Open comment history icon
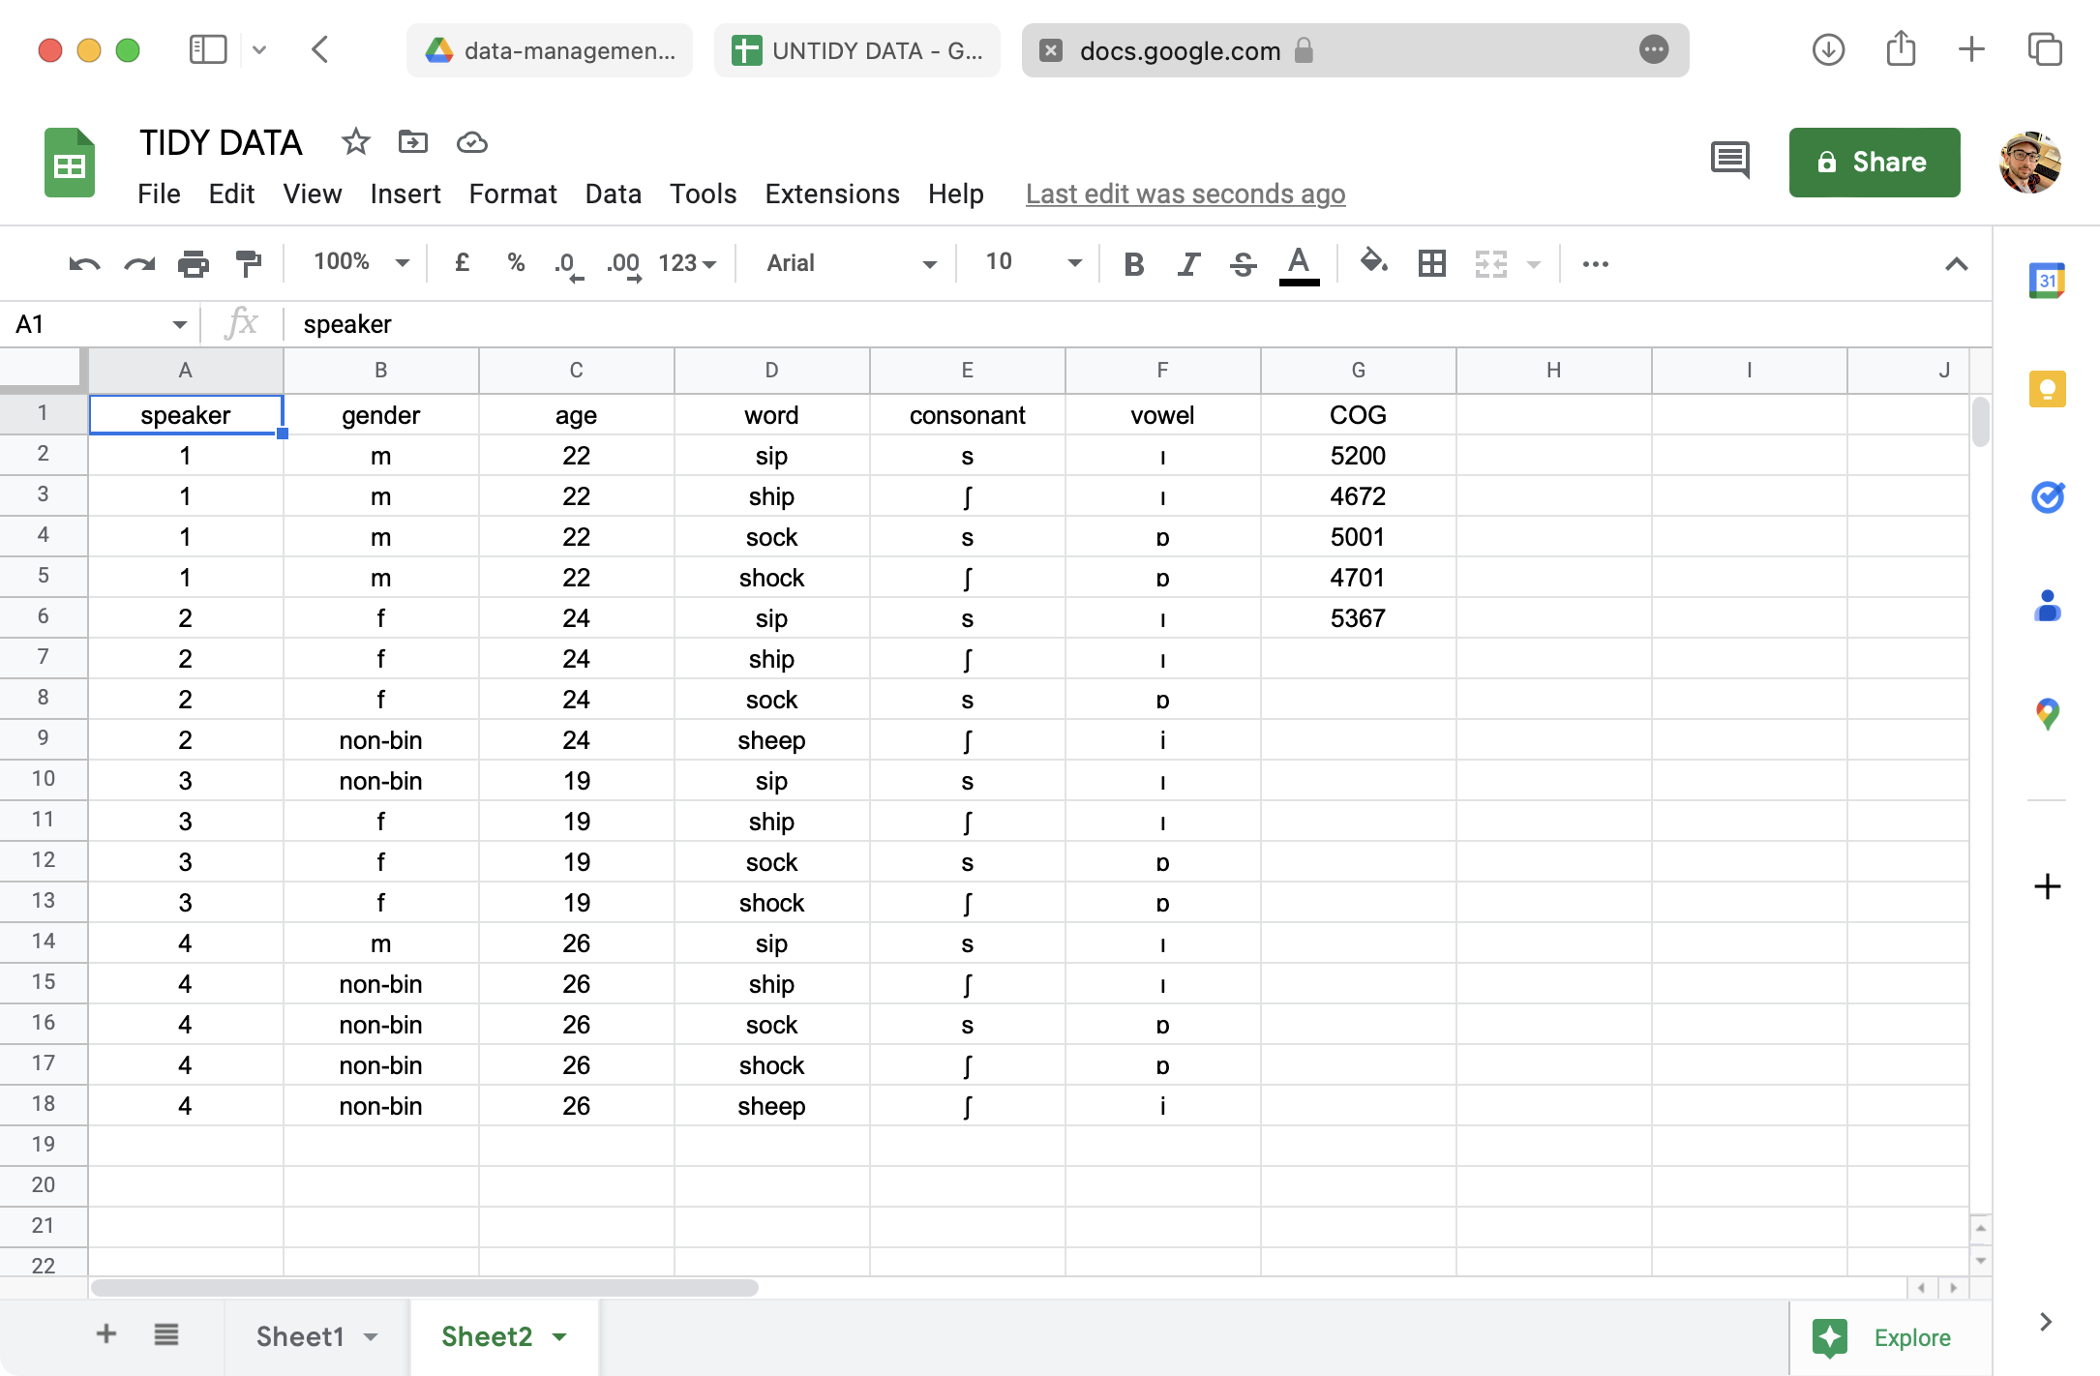The image size is (2100, 1376). click(1729, 161)
